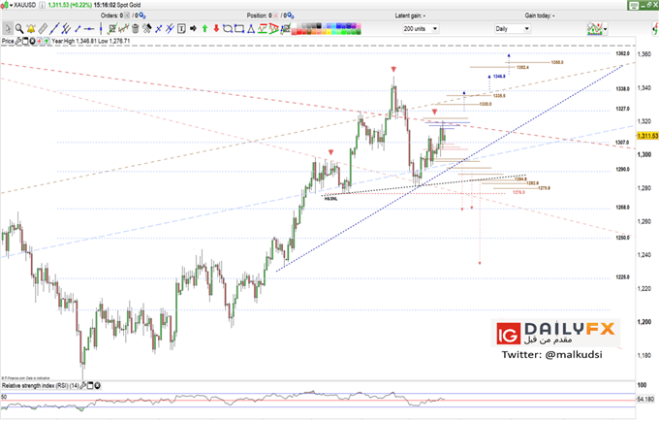Image resolution: width=659 pixels, height=421 pixels.
Task: Pick the yellow color swatch
Action: pos(329,32)
